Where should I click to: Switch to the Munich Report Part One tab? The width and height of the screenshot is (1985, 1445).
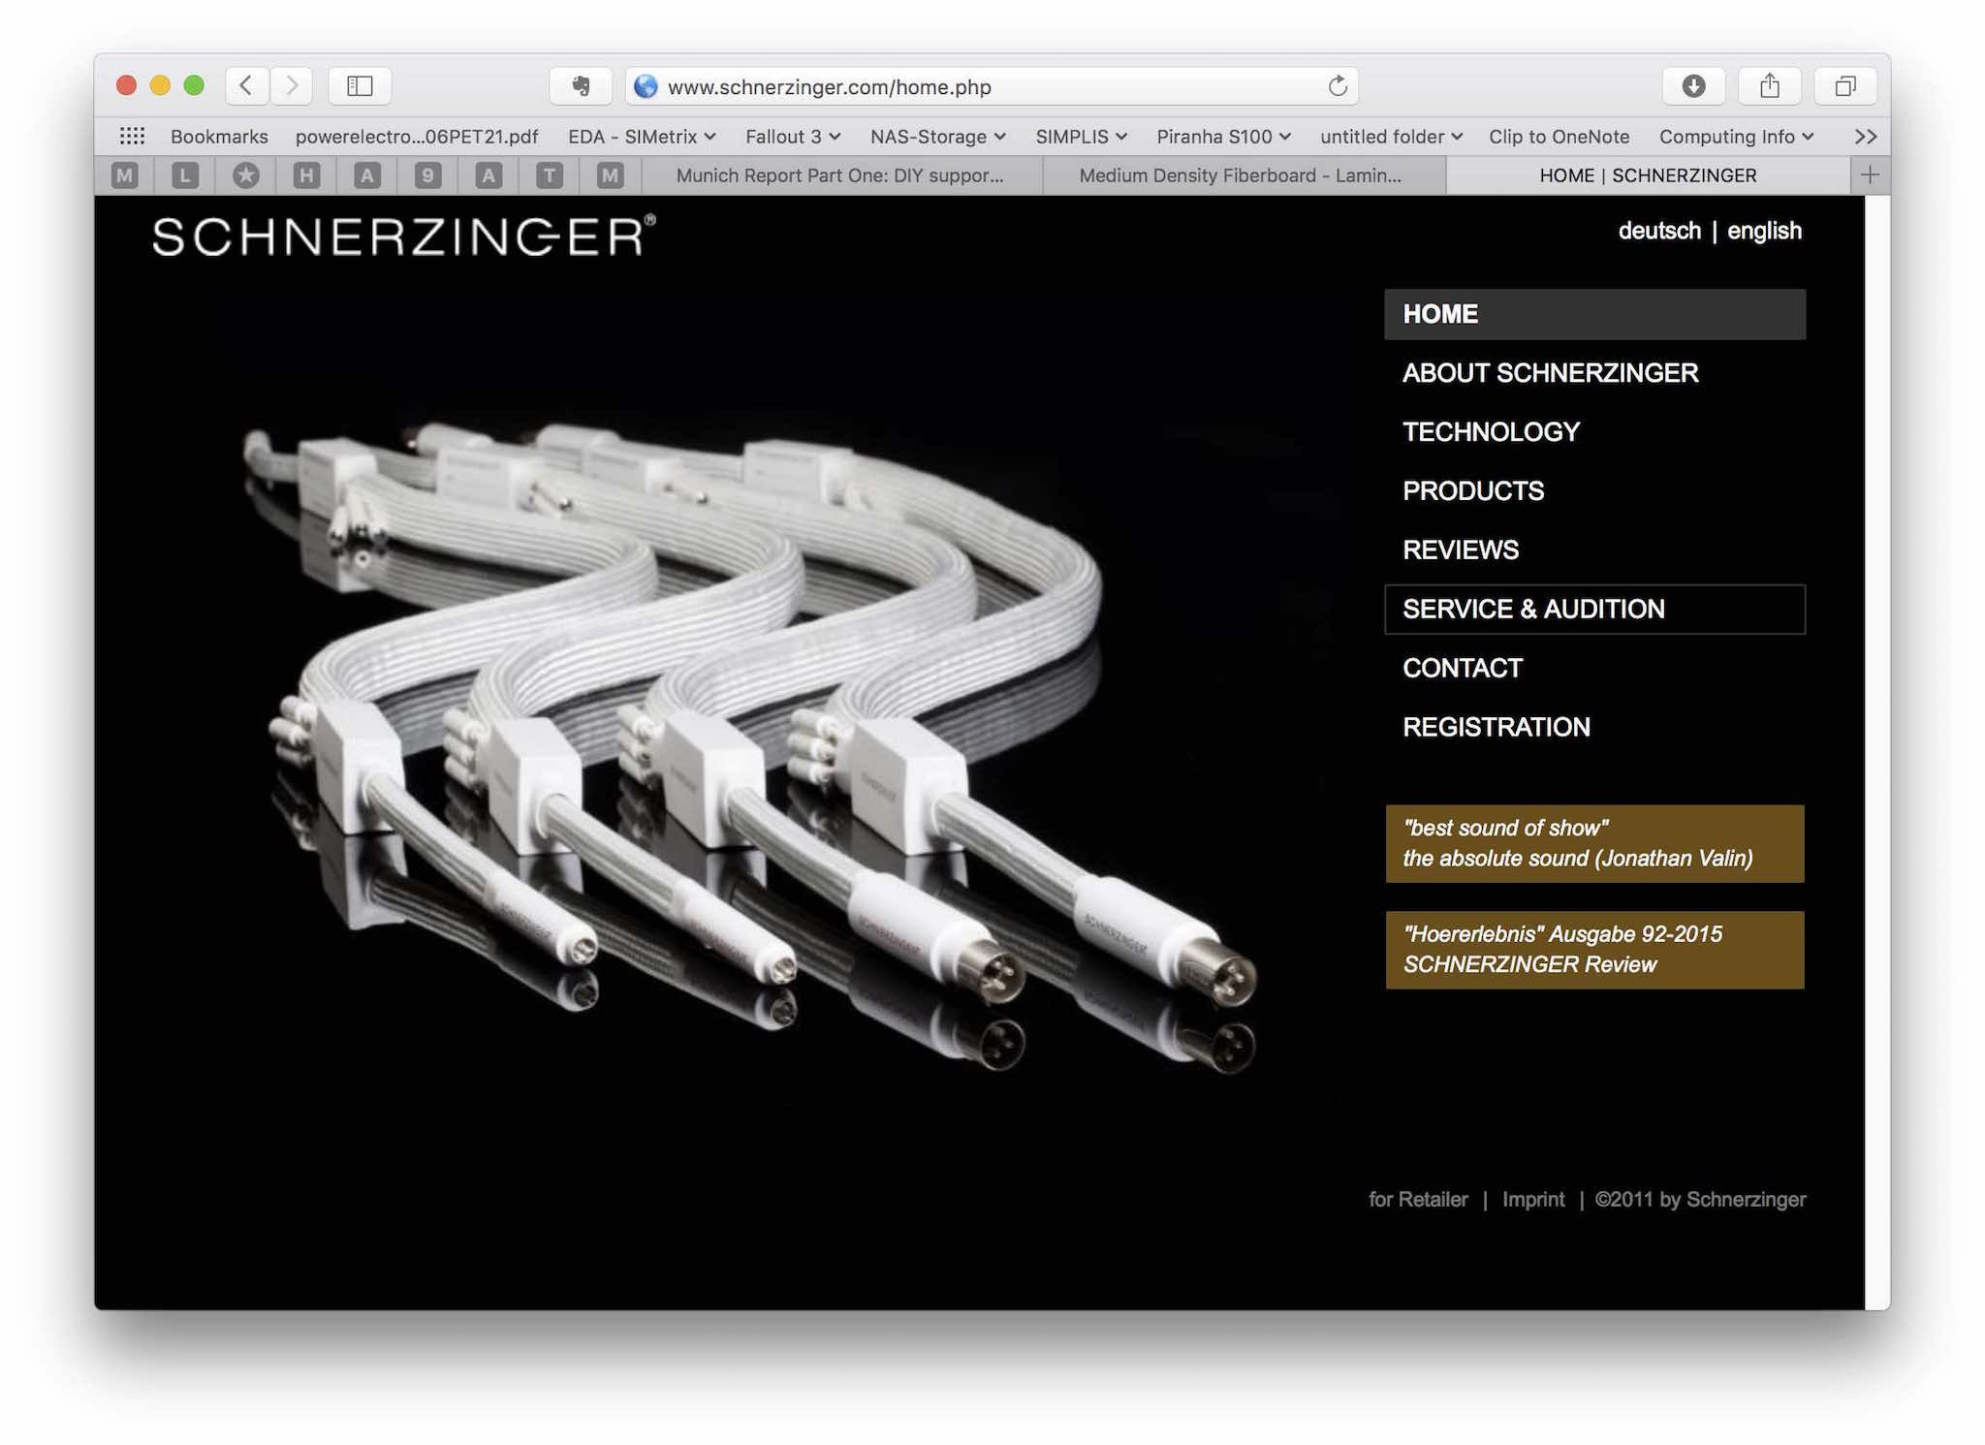click(x=841, y=175)
